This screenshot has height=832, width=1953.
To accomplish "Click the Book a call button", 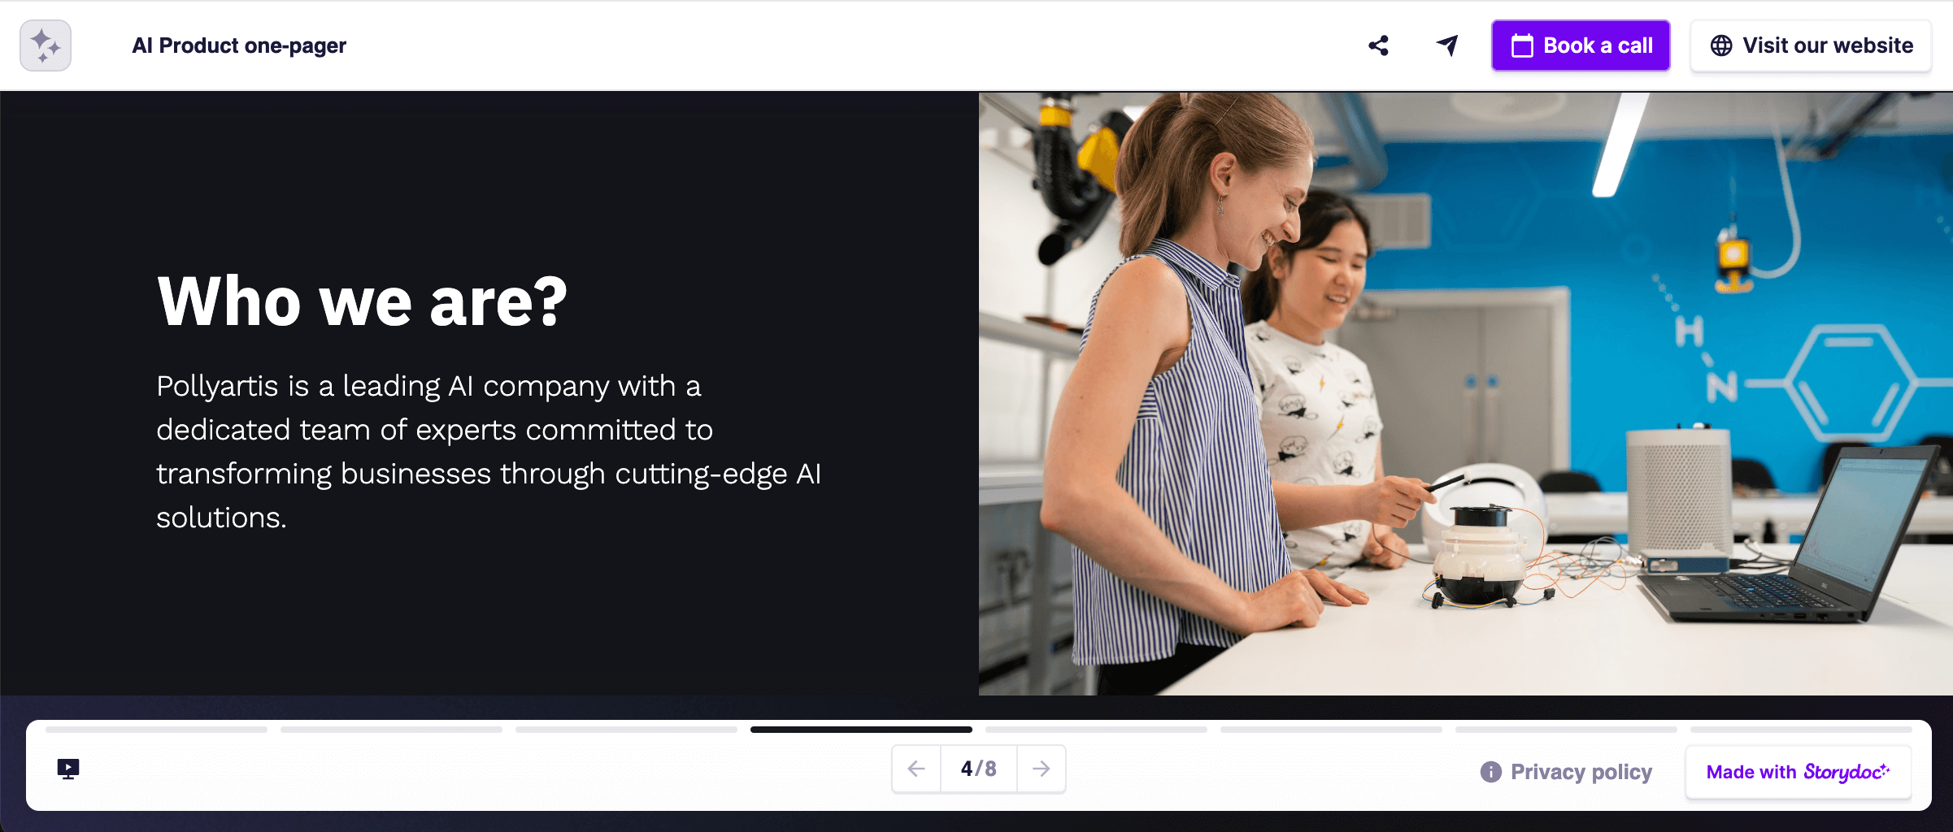I will coord(1580,45).
